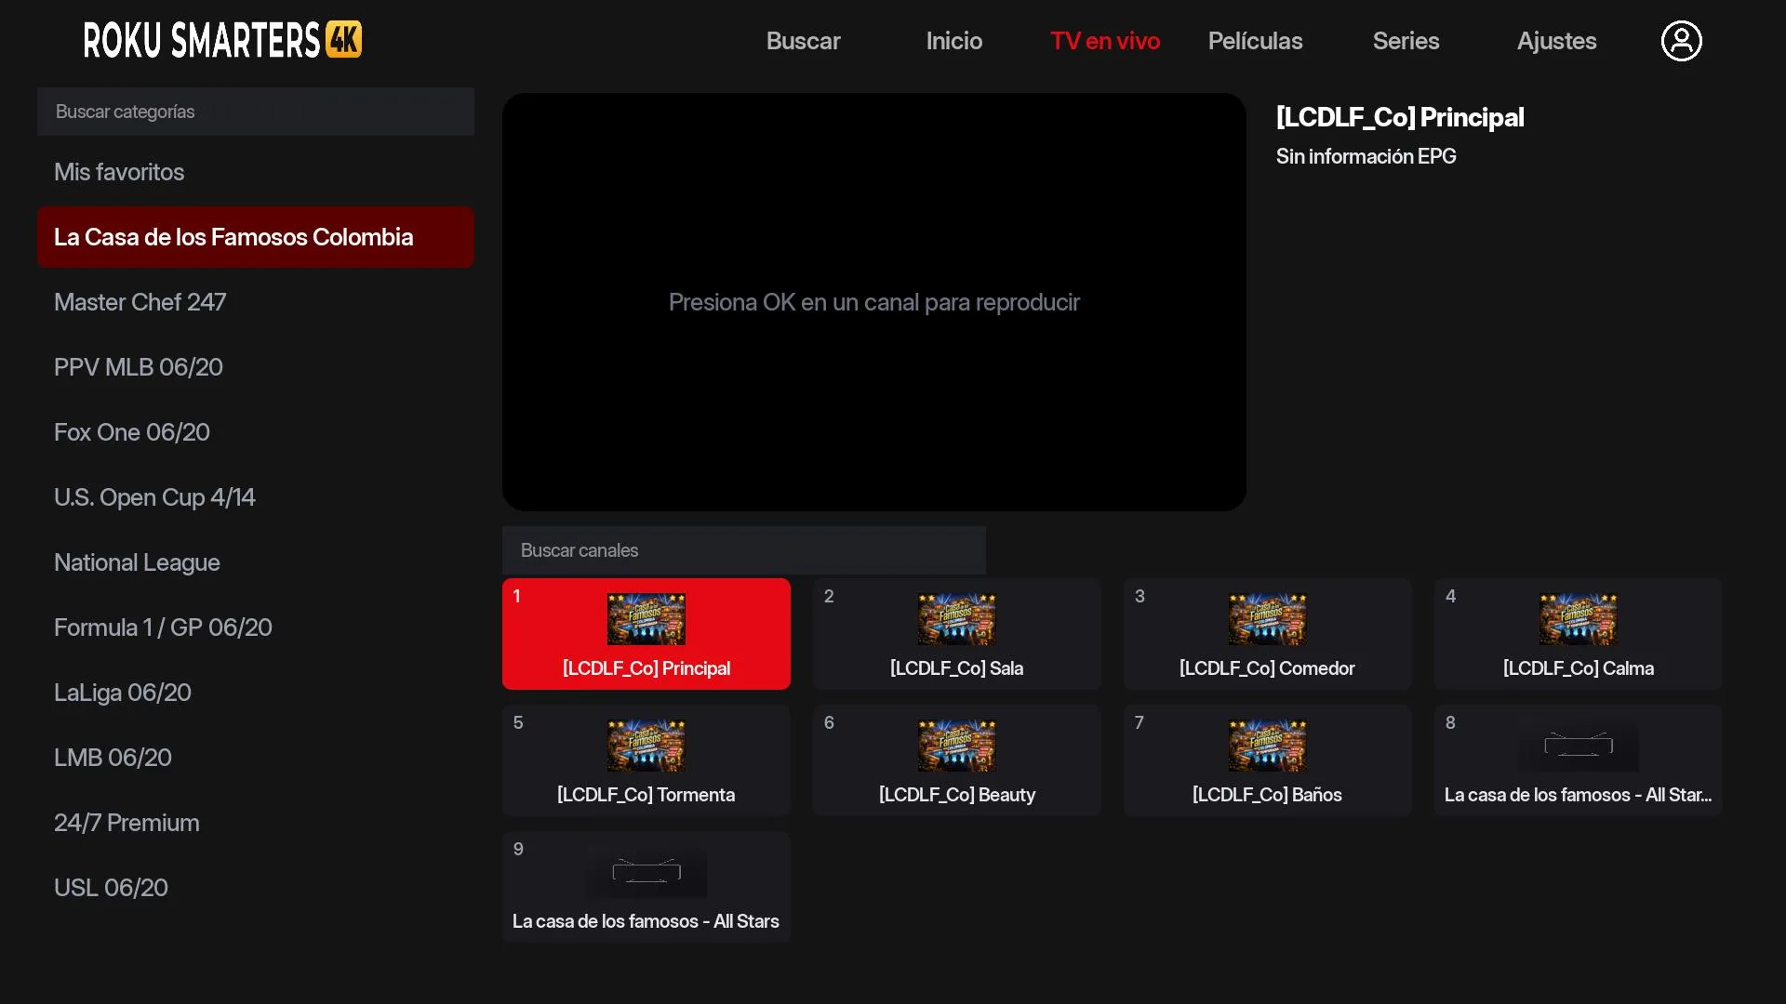This screenshot has width=1786, height=1004.
Task: Open the Buscar menu
Action: pyautogui.click(x=803, y=41)
